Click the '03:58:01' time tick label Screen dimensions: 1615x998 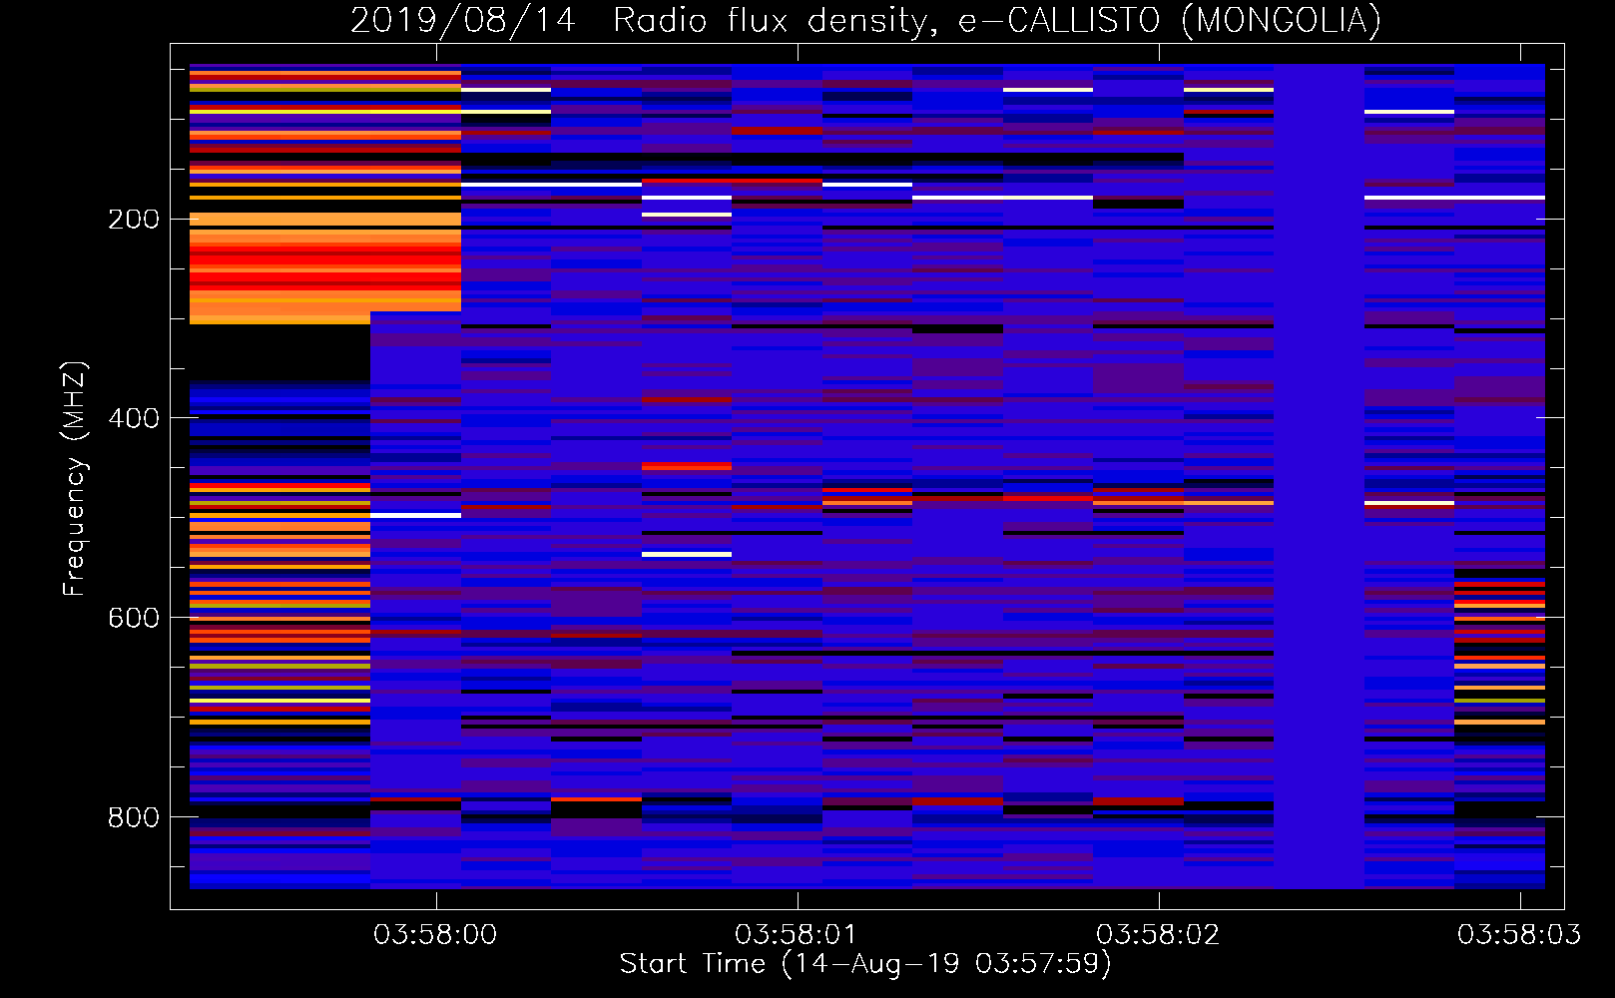tap(797, 934)
